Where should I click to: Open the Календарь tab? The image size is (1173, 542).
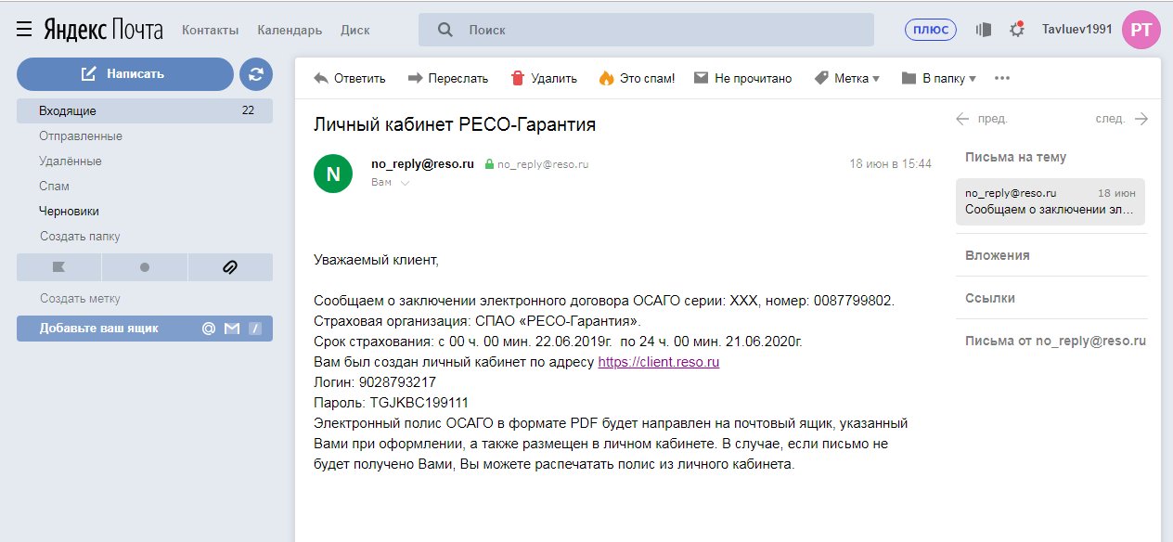tap(290, 30)
